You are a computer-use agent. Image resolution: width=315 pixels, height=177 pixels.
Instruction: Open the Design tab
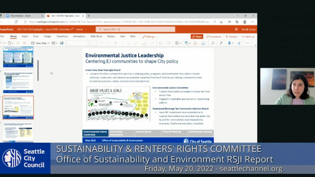pos(47,36)
